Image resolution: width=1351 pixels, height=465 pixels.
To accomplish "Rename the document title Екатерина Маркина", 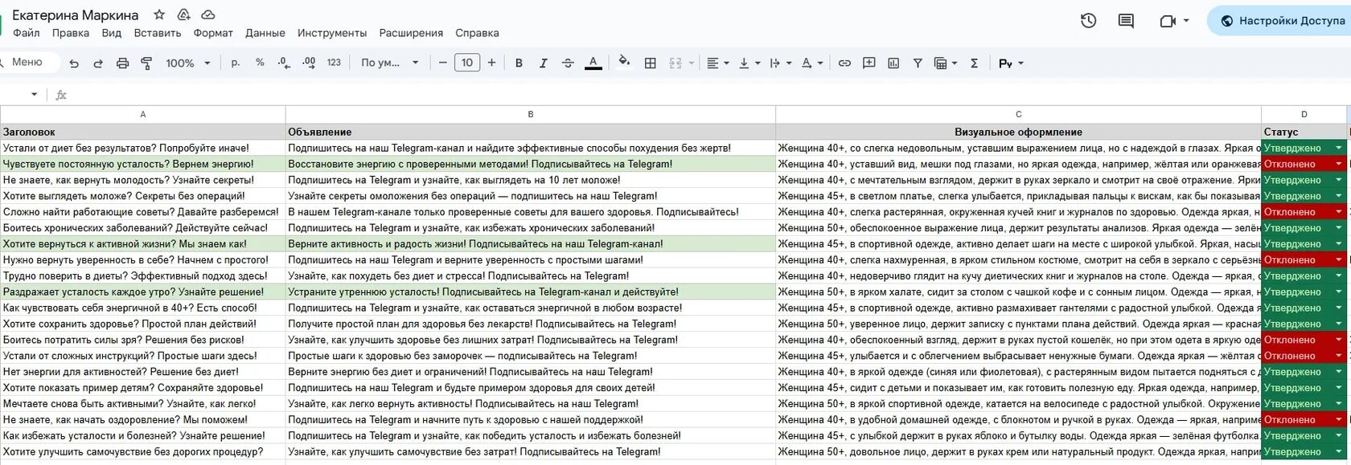I will pyautogui.click(x=76, y=15).
